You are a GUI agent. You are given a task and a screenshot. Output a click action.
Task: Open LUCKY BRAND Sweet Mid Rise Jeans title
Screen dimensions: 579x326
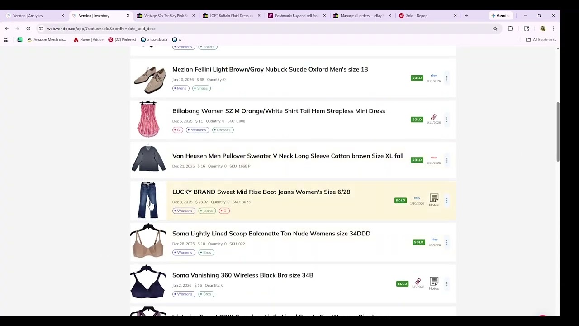pyautogui.click(x=261, y=192)
